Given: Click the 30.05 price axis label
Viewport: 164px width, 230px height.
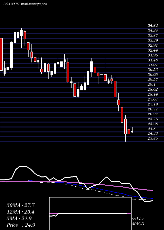Looking at the screenshot, I should click(x=153, y=75).
